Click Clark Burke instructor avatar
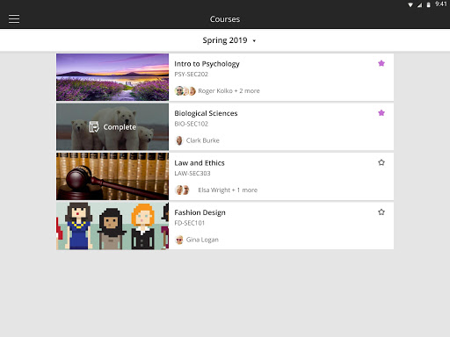This screenshot has height=337, width=450. 179,140
